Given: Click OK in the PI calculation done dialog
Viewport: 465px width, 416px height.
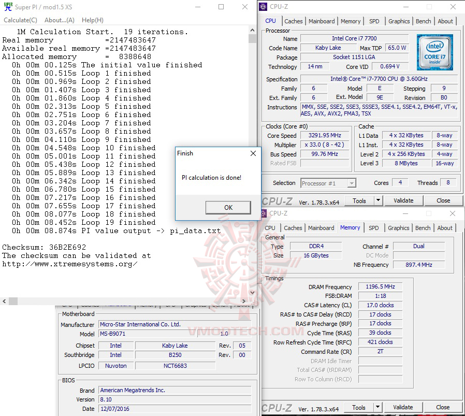Looking at the screenshot, I should 228,208.
